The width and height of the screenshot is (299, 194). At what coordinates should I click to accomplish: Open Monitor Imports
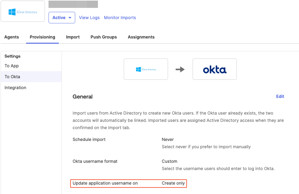point(120,18)
